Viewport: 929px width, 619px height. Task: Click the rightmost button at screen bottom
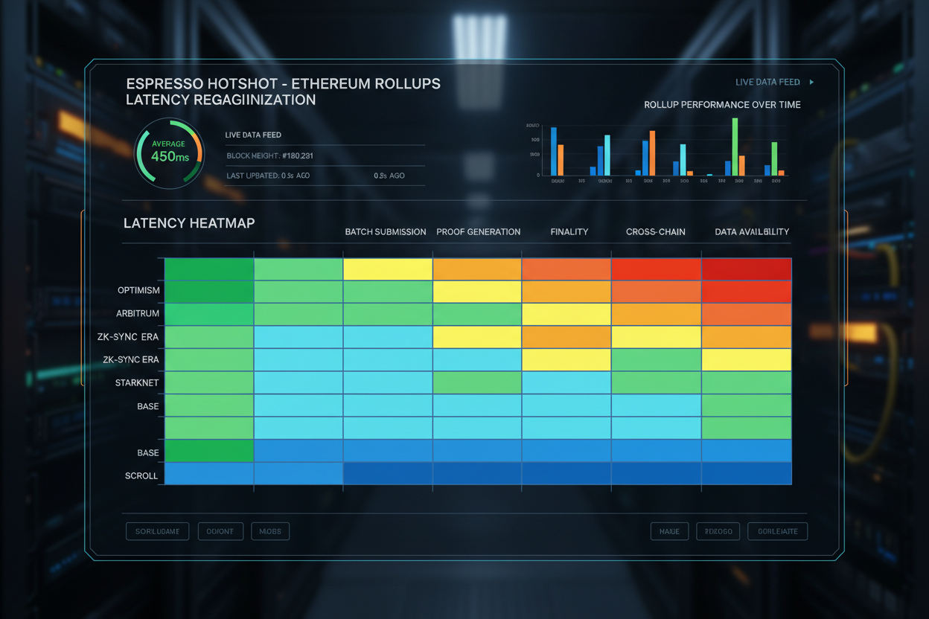[x=777, y=530]
